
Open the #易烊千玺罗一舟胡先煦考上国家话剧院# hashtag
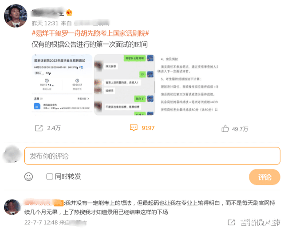(91, 33)
